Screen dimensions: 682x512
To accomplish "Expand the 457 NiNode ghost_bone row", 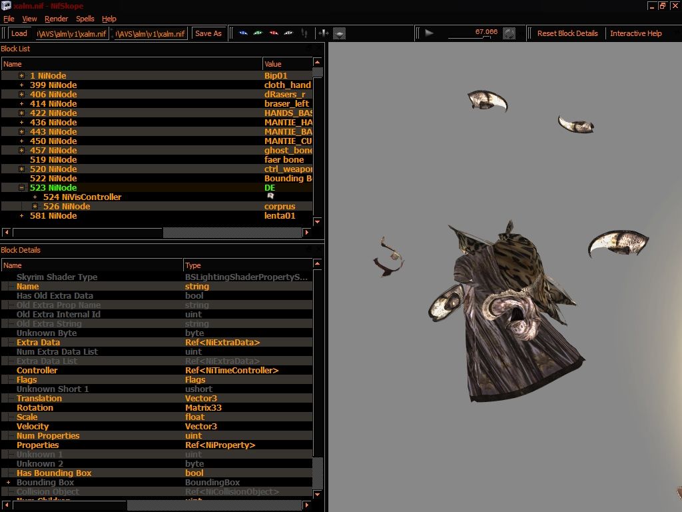I will coord(21,151).
